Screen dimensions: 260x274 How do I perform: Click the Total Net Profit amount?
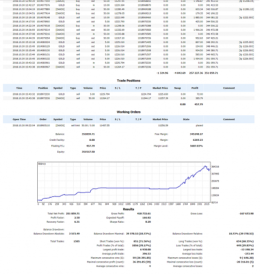click(73, 214)
